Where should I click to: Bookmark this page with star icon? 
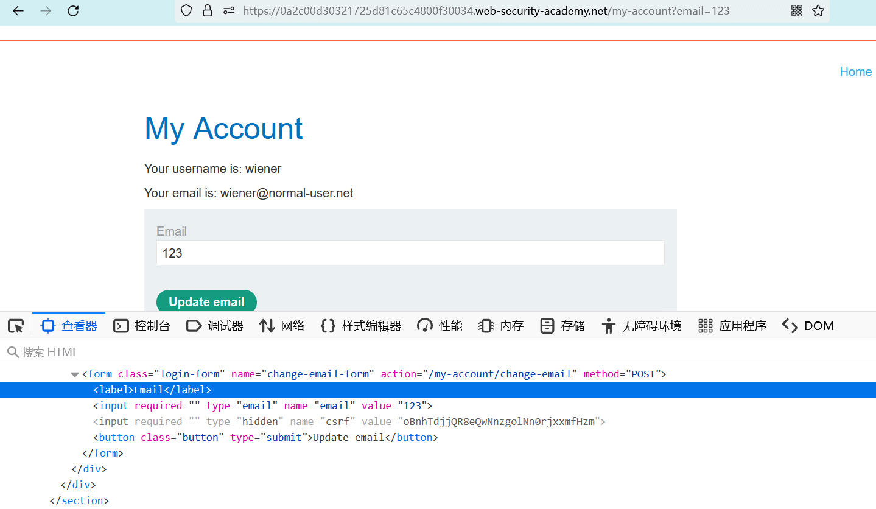tap(818, 10)
